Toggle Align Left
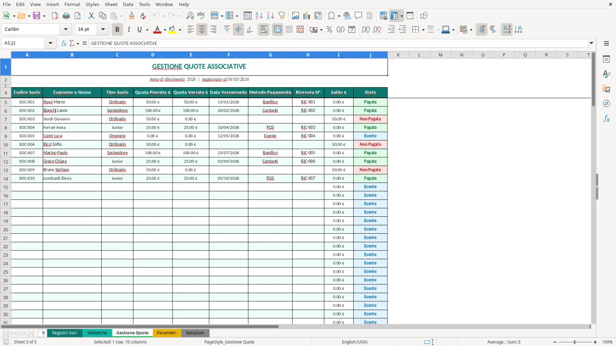Screen dimensions: 616x346 [x=190, y=30]
